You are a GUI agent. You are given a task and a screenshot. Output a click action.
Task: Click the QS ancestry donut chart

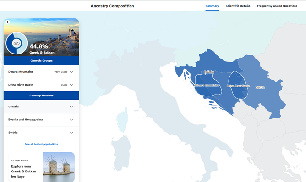click(17, 43)
